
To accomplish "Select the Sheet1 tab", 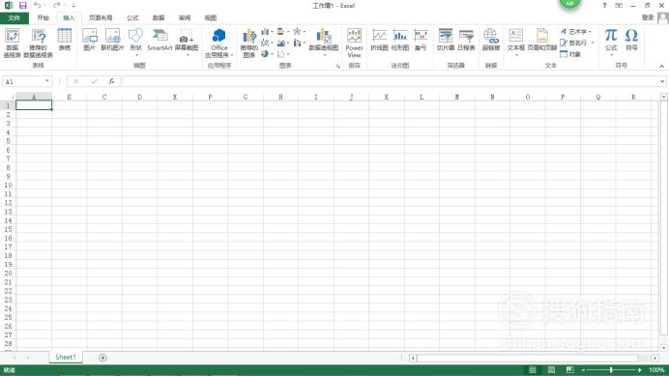I will (66, 358).
